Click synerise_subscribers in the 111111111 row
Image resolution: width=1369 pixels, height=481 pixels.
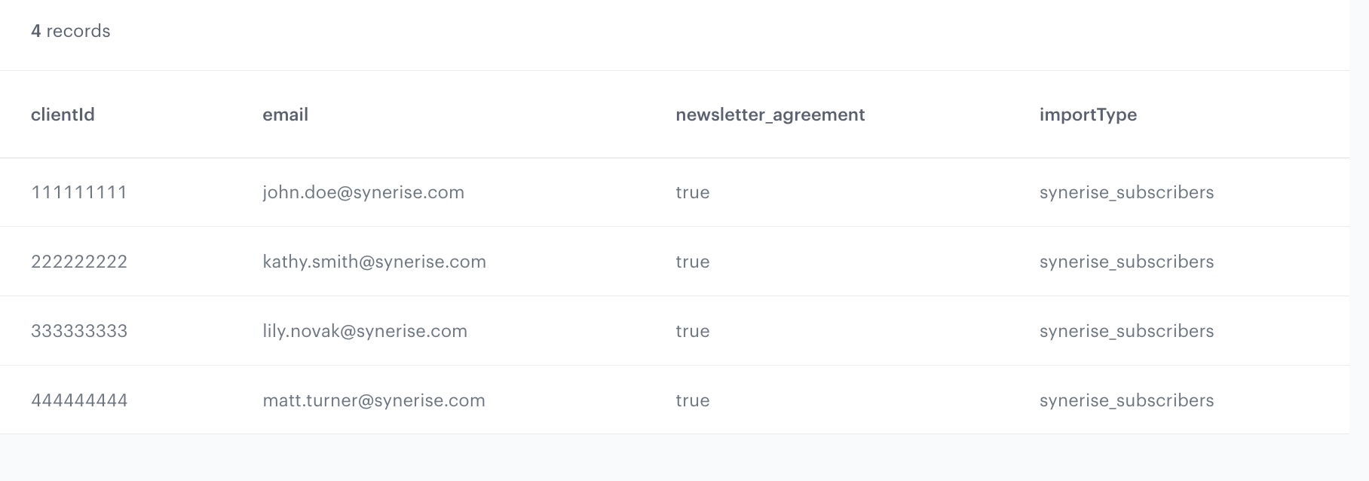[x=1126, y=192]
